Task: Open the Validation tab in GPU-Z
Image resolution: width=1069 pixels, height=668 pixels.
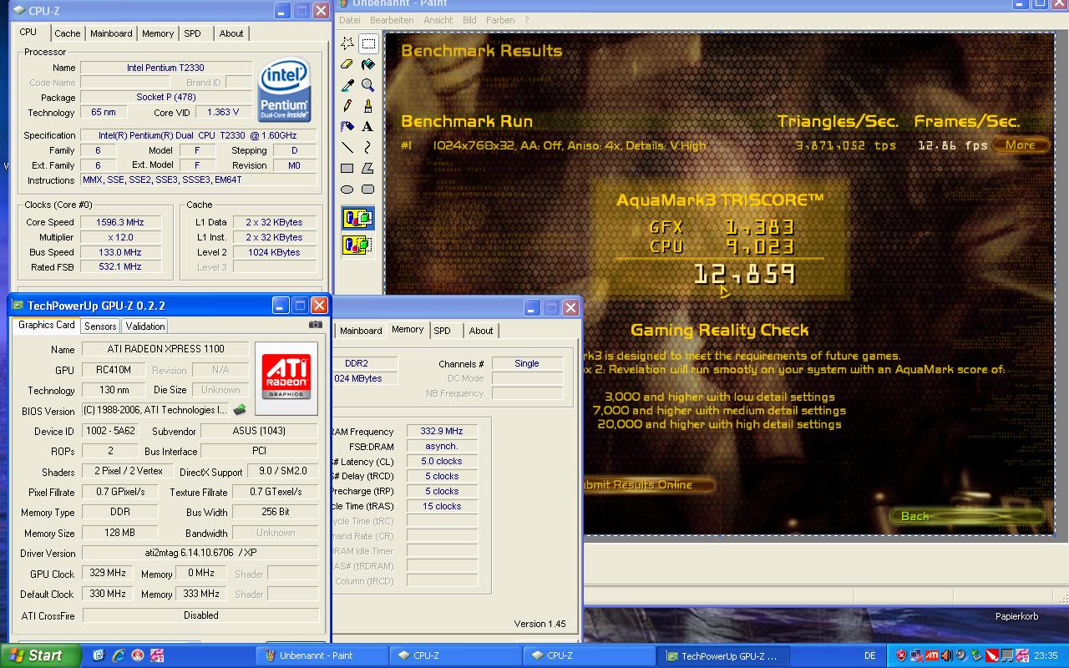Action: (145, 326)
